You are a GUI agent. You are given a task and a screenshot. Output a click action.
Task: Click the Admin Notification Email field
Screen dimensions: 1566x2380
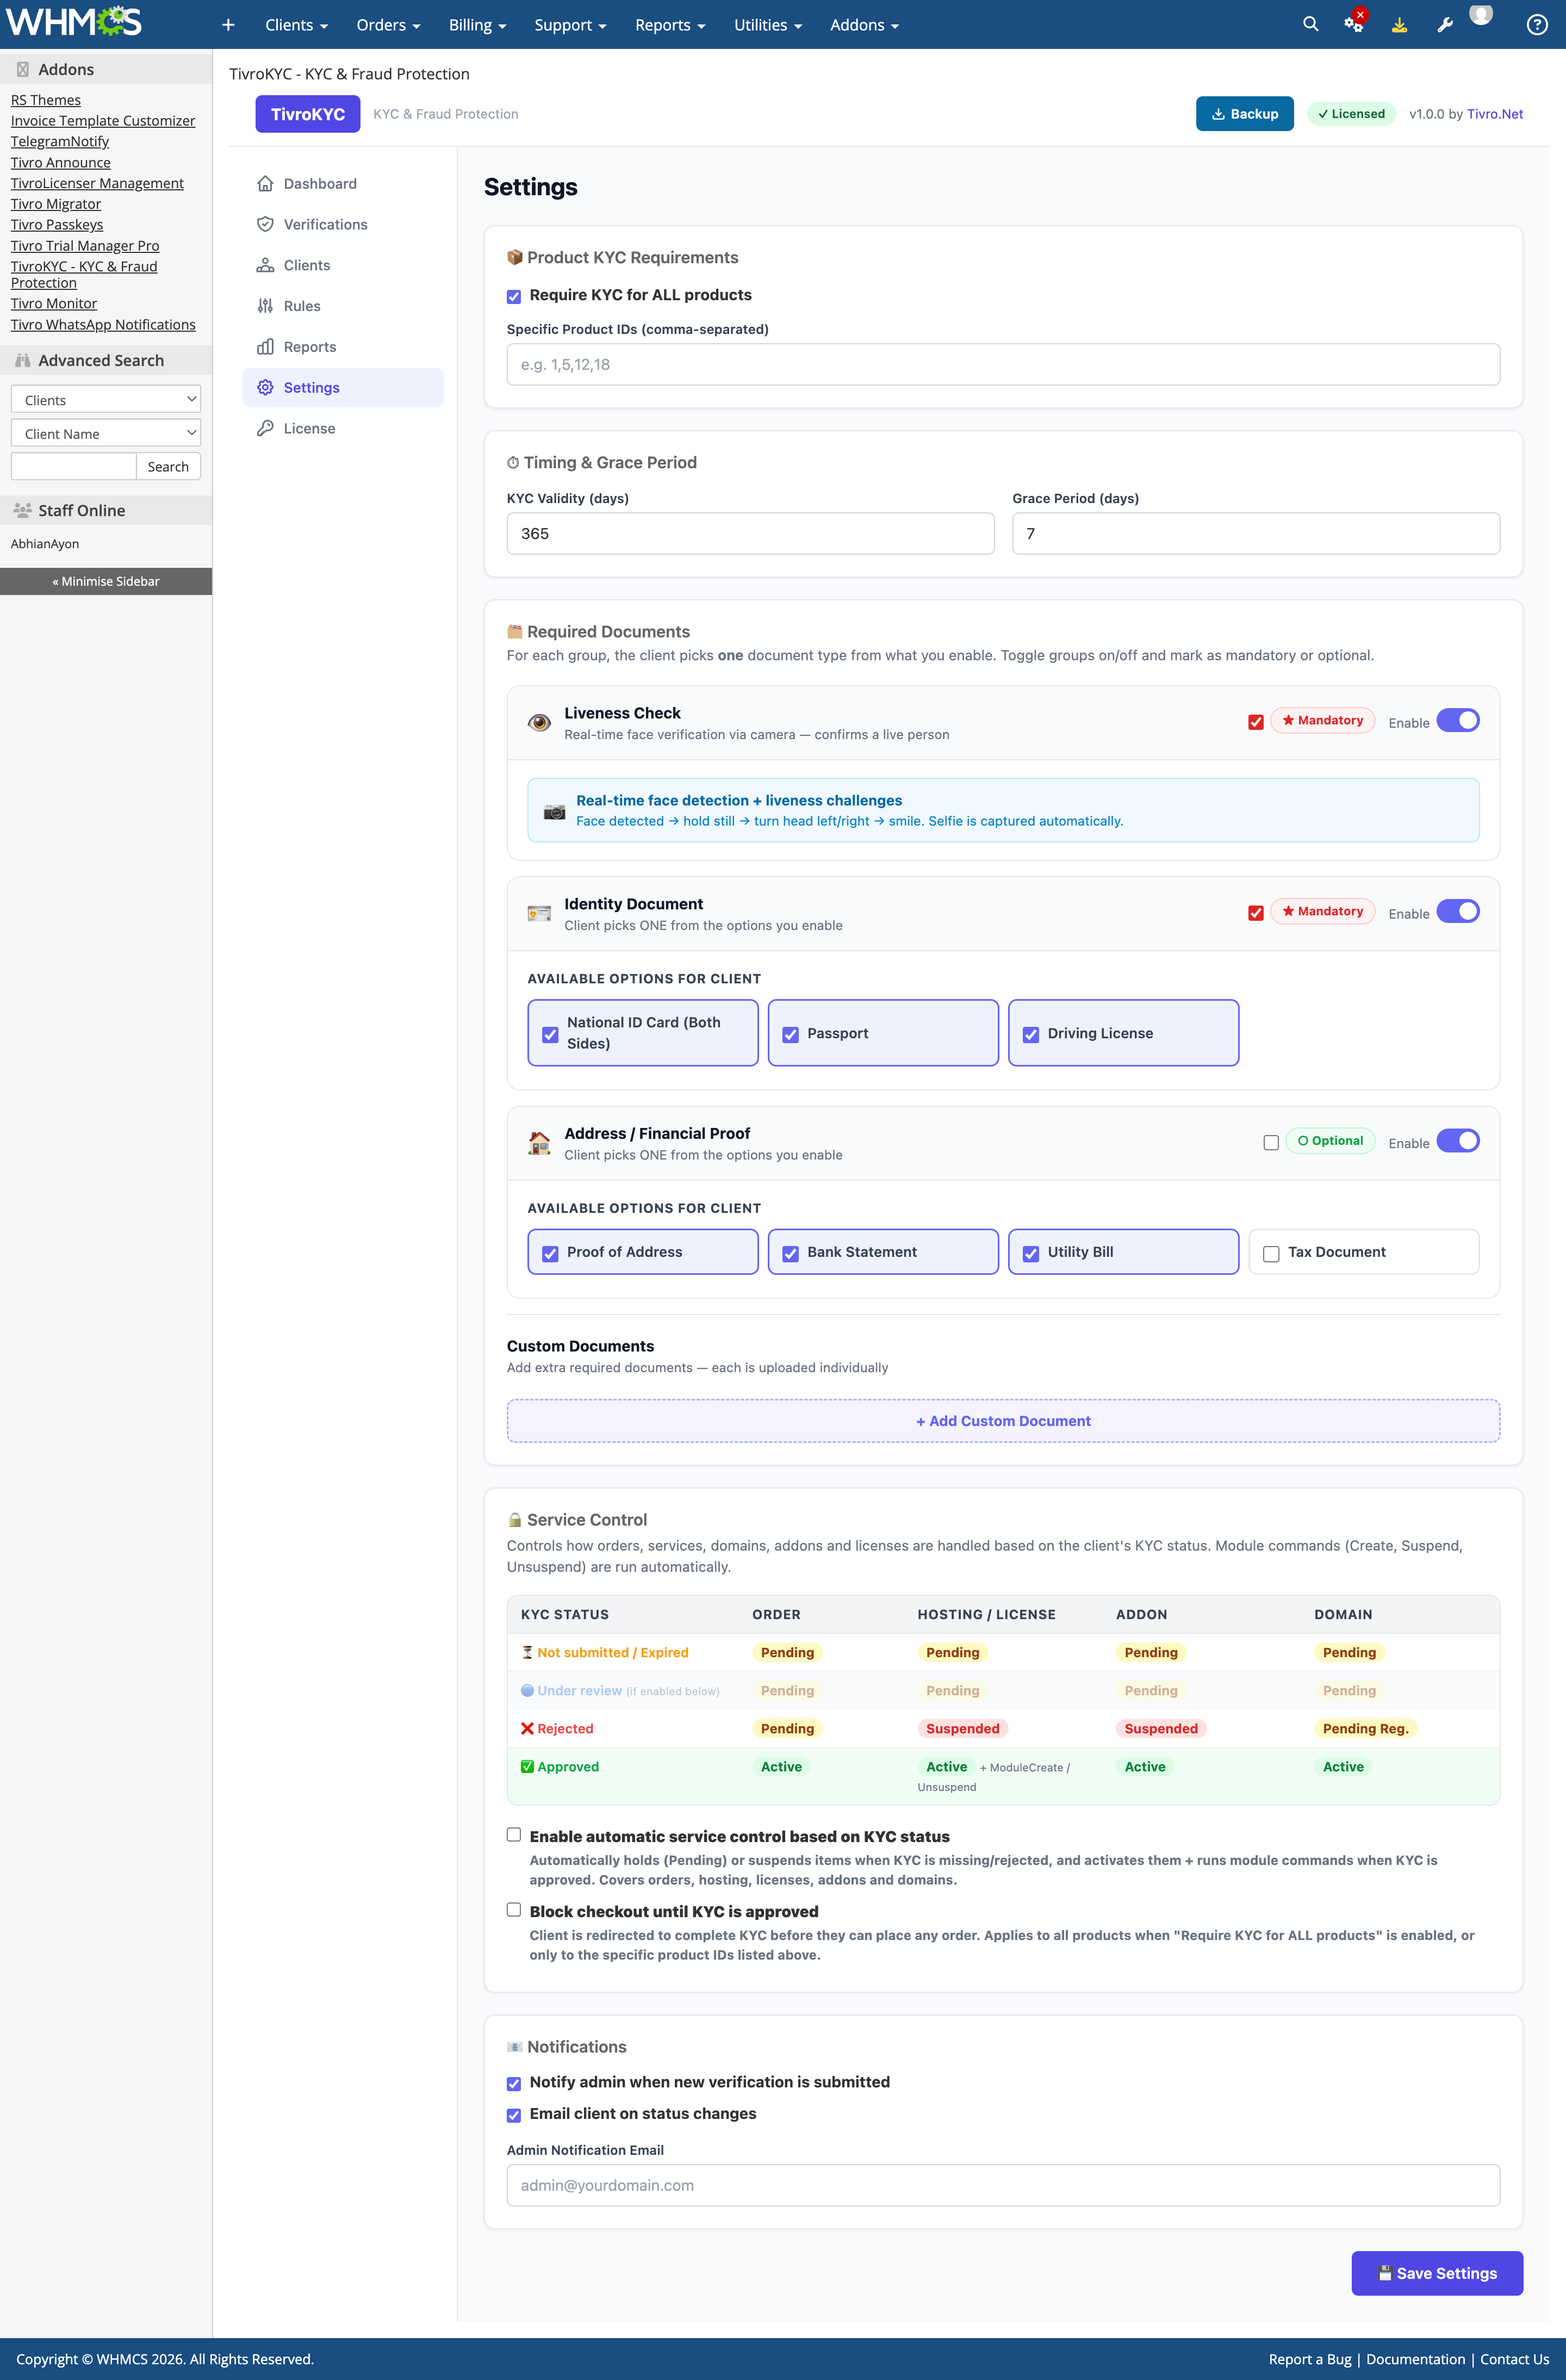coord(1003,2185)
